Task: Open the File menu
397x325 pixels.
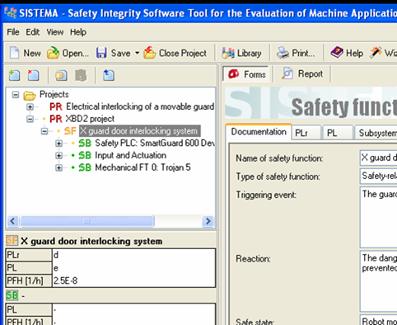Action: click(x=13, y=32)
